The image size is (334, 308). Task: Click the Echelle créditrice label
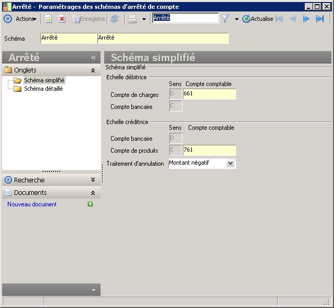tap(127, 122)
